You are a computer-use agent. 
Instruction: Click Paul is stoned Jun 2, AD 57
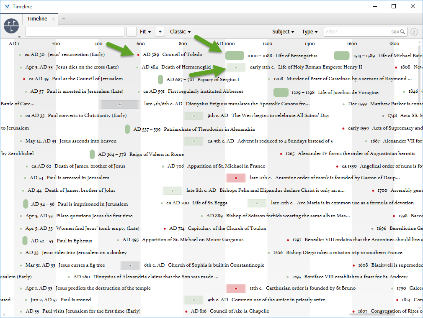pos(61,300)
